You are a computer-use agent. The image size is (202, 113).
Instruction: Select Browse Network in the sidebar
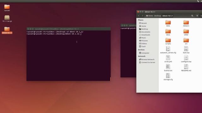tap(147, 59)
